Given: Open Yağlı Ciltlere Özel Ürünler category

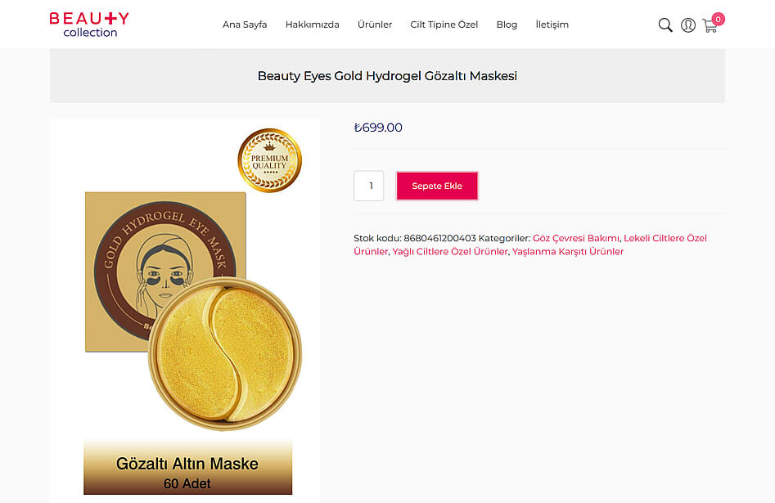Looking at the screenshot, I should click(x=450, y=252).
